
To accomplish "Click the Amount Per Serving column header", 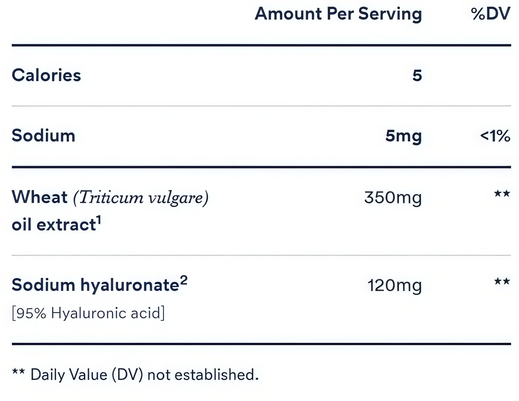I will click(338, 14).
